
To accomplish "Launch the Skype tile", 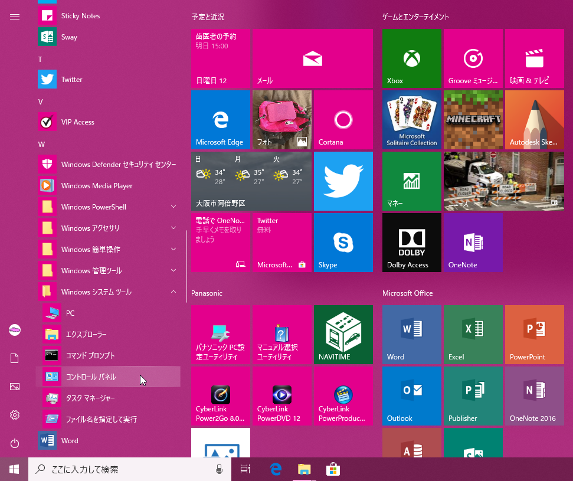I will [x=343, y=243].
